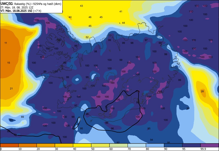
Task: Click the humidity value '11' on the map
Action: pyautogui.click(x=6, y=43)
